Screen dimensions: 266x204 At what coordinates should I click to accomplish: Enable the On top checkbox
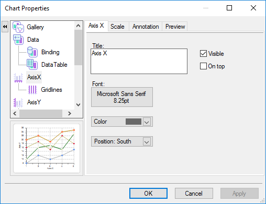click(x=203, y=66)
